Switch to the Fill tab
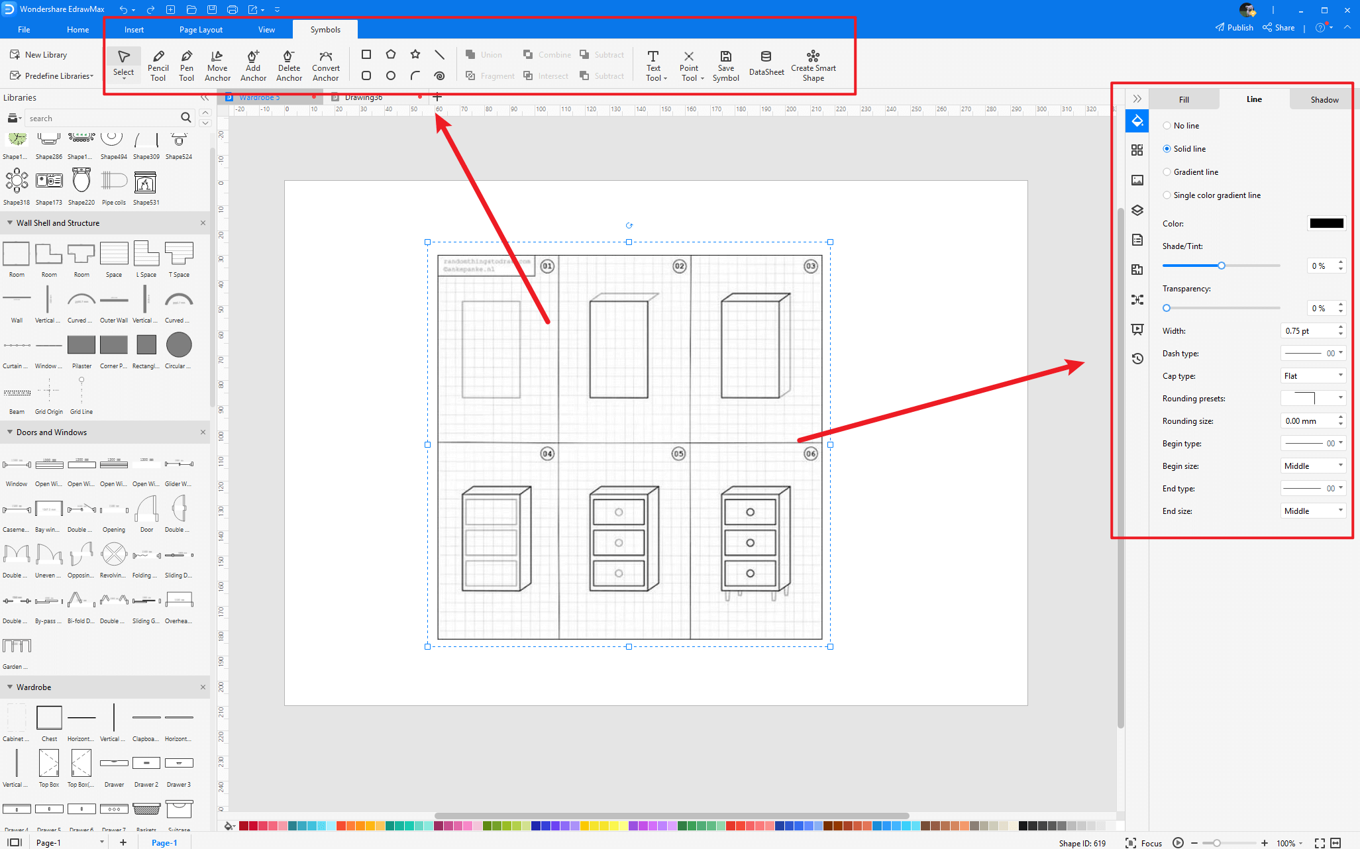The height and width of the screenshot is (849, 1360). point(1184,99)
